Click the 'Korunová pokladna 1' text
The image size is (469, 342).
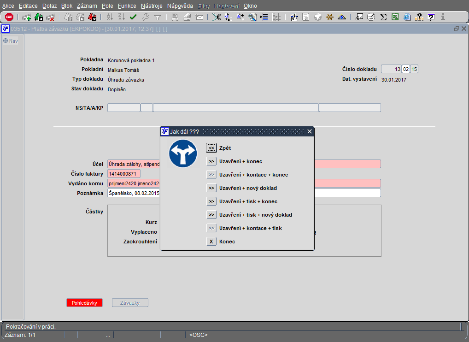[x=131, y=60]
